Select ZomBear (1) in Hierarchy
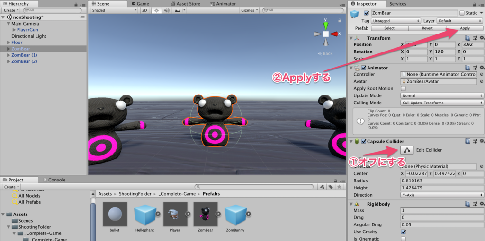The width and height of the screenshot is (485, 241). coord(24,55)
